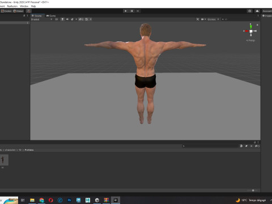Open the Account dropdown
272x204 pixels.
pos(267,11)
